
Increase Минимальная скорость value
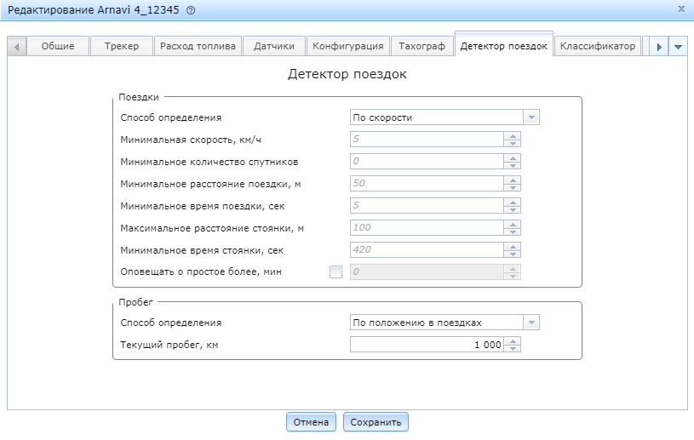click(x=513, y=136)
